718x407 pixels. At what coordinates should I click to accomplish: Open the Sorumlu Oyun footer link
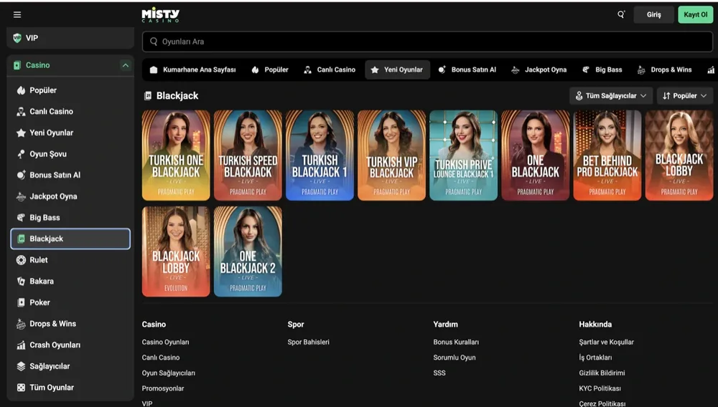[454, 358]
